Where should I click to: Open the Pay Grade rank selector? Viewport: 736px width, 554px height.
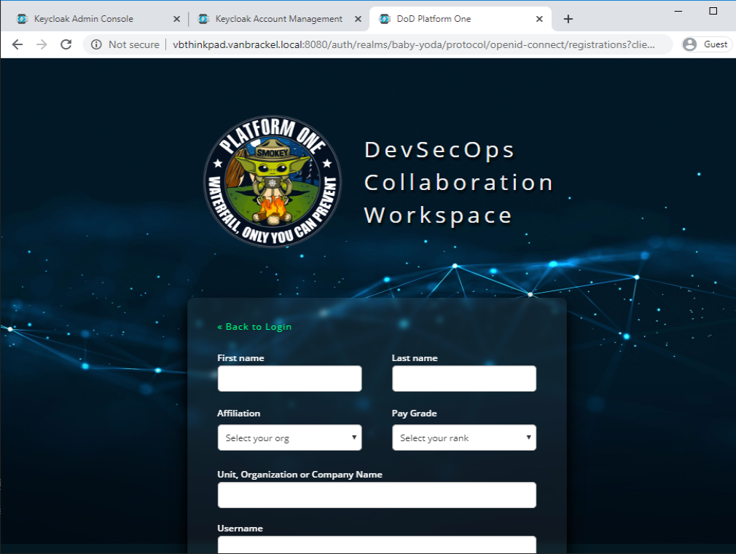pos(464,438)
